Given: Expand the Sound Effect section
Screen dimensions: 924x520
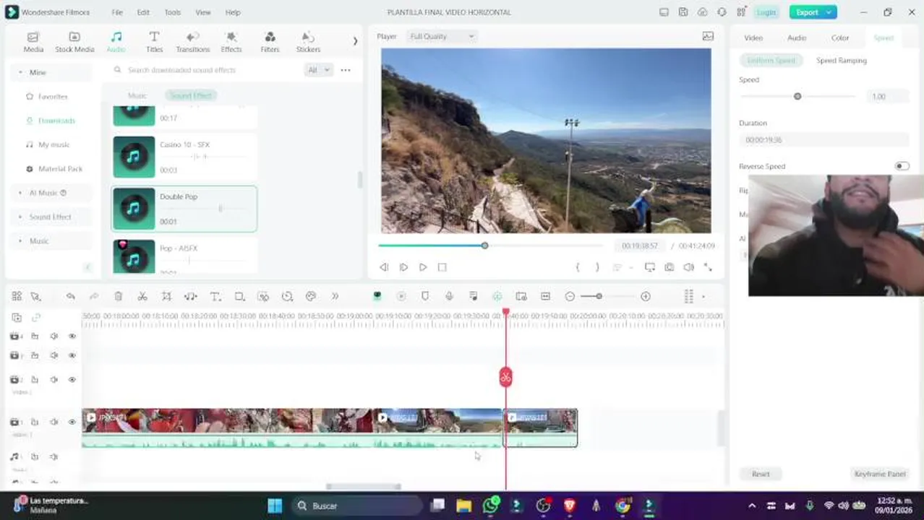Looking at the screenshot, I should [x=51, y=217].
